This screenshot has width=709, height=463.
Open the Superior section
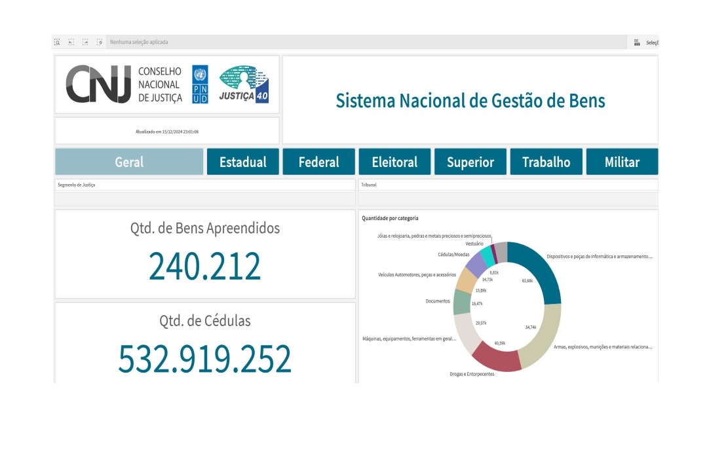coord(470,162)
